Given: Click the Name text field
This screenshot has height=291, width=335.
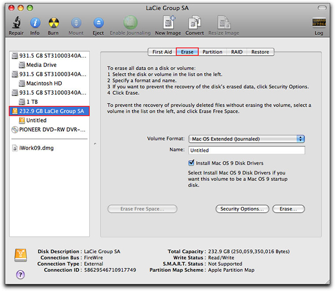Looking at the screenshot, I should tap(246, 150).
